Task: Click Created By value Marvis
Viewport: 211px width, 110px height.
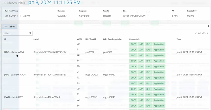Action: coord(191,16)
